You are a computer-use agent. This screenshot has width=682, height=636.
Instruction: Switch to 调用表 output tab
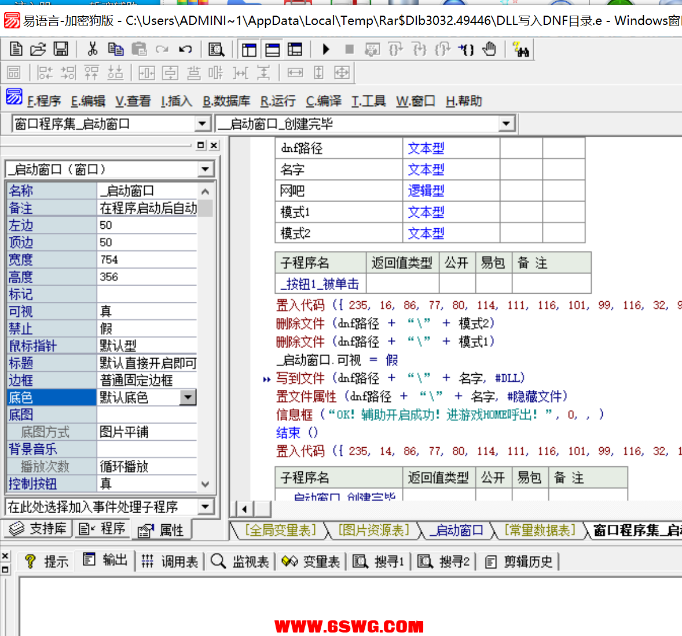[x=169, y=562]
